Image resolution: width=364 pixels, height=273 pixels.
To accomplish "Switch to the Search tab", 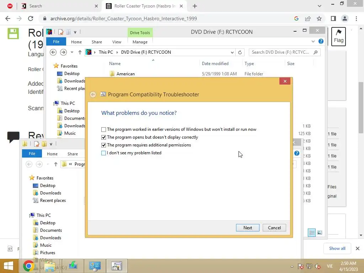I will click(60, 6).
